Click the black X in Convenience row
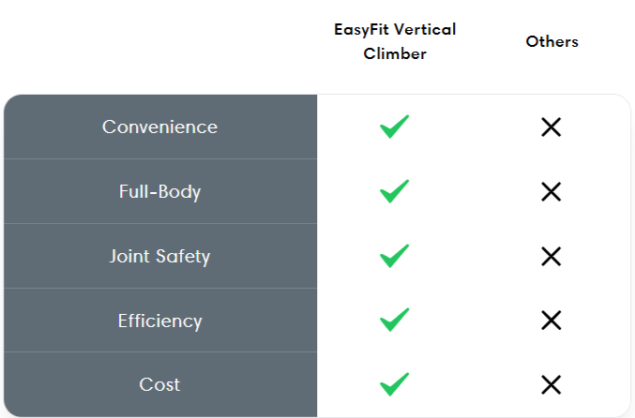Screen dimensions: 635x418 point(552,127)
